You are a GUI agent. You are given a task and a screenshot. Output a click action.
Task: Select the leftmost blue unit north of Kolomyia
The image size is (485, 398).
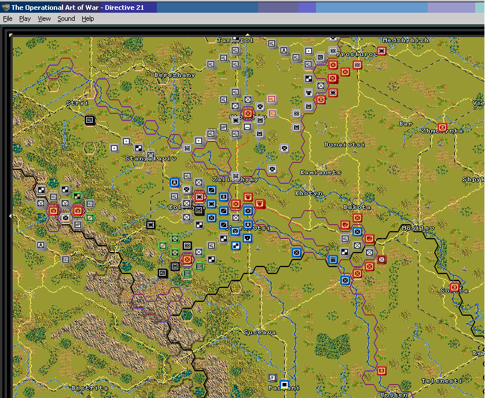pyautogui.click(x=175, y=182)
